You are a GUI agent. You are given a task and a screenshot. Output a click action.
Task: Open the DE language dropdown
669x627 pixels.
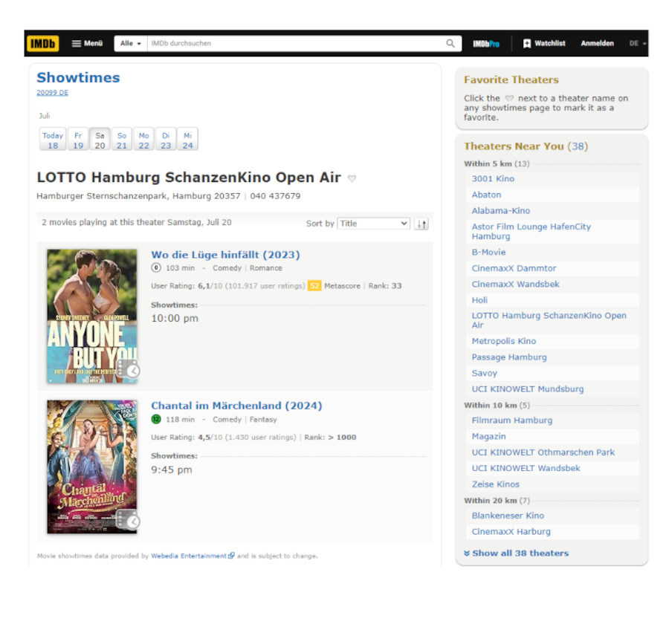pyautogui.click(x=638, y=44)
